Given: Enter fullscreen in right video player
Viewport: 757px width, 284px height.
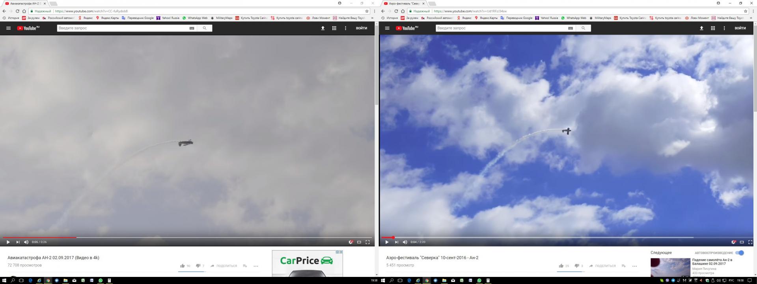Looking at the screenshot, I should coord(750,242).
